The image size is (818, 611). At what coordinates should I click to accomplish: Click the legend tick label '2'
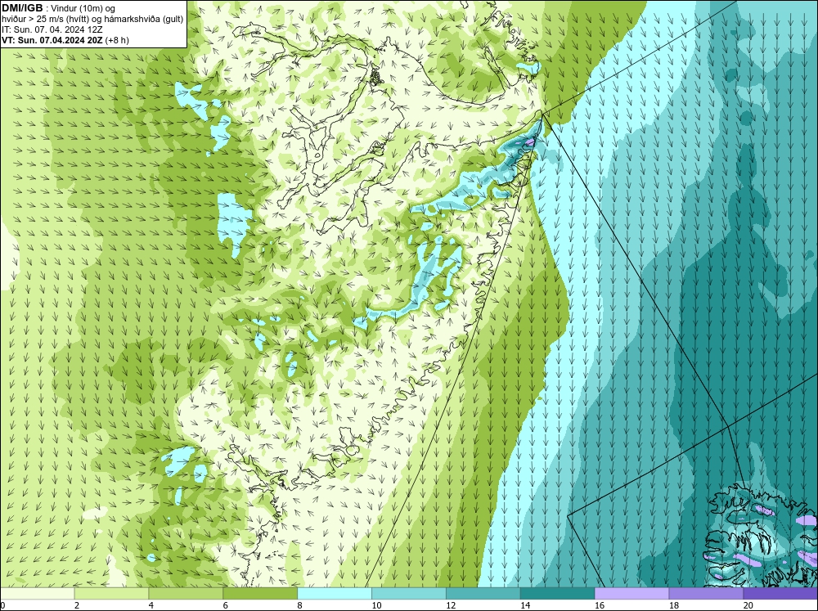[77, 605]
